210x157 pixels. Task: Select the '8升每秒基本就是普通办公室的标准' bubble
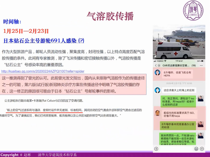pos(178,126)
